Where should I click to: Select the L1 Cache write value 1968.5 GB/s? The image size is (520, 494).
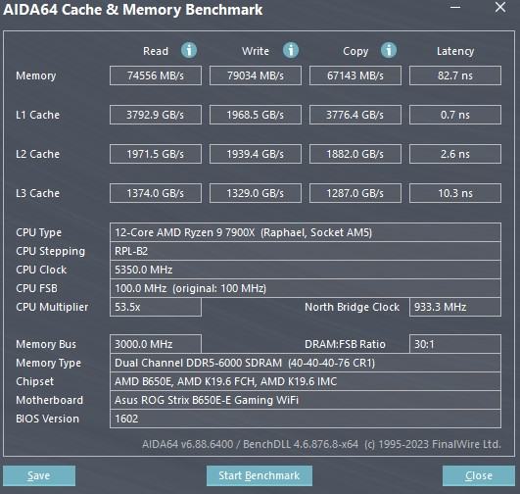tap(256, 115)
